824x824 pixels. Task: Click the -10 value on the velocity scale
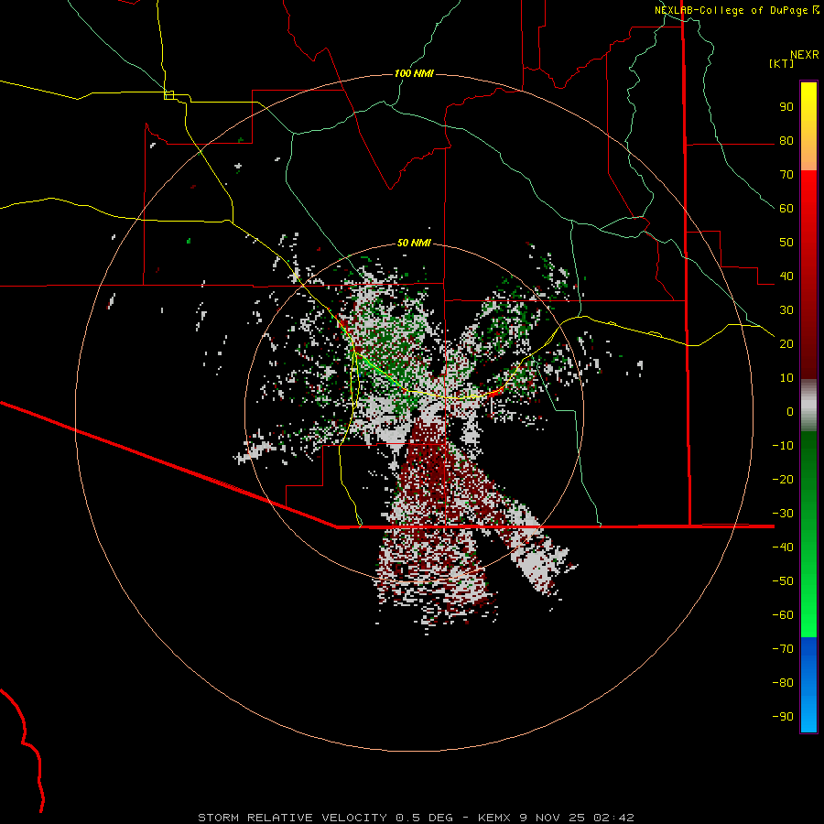tap(783, 446)
